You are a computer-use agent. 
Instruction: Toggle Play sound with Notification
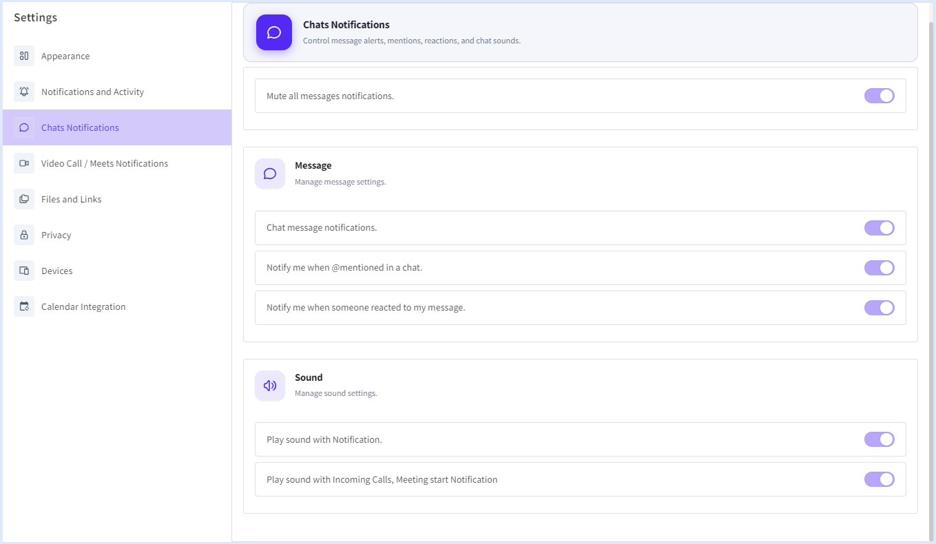pos(880,439)
